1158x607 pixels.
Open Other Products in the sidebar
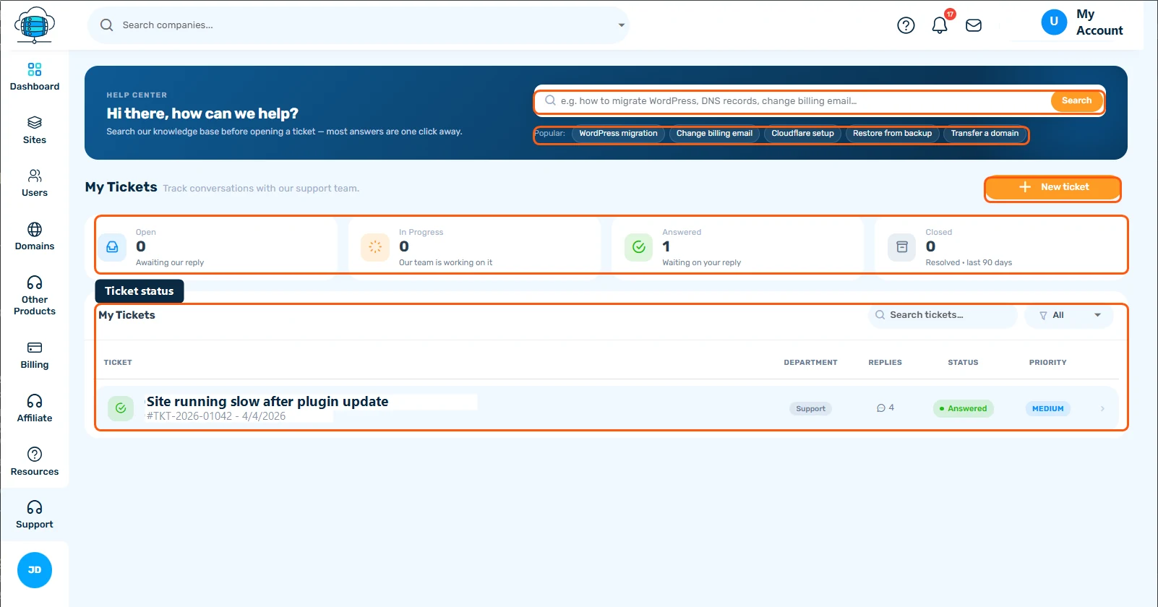coord(35,296)
